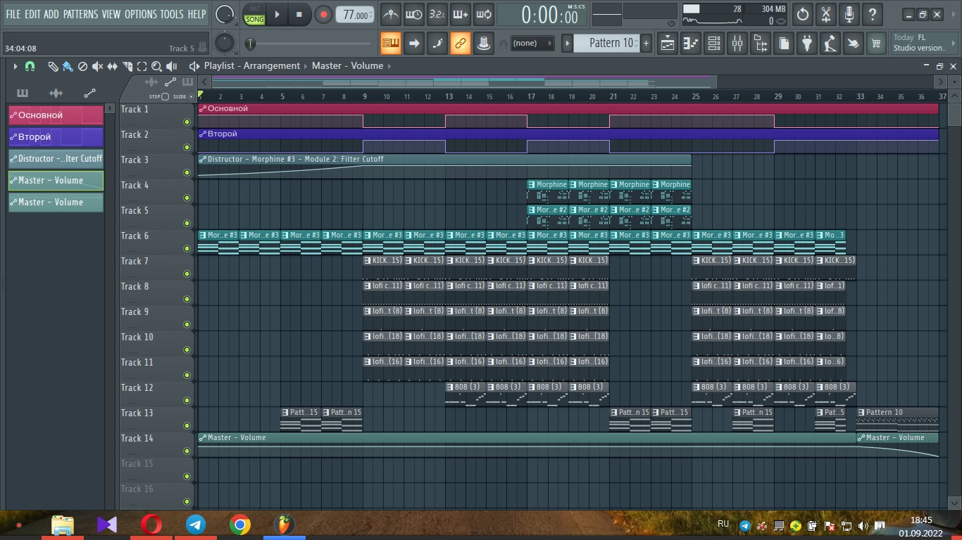Screen dimensions: 962x540
Task: Select the Slip tool with double arrows
Action: coord(112,66)
